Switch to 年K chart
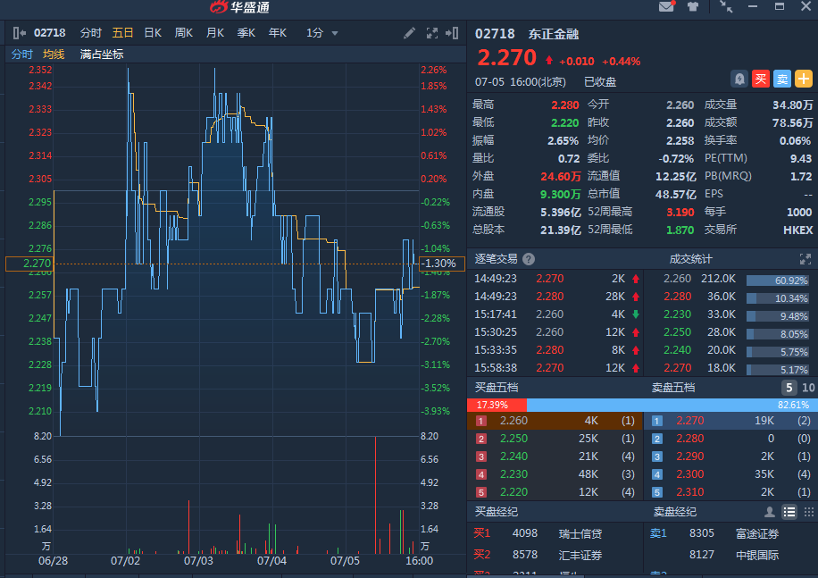The image size is (818, 578). [x=278, y=33]
